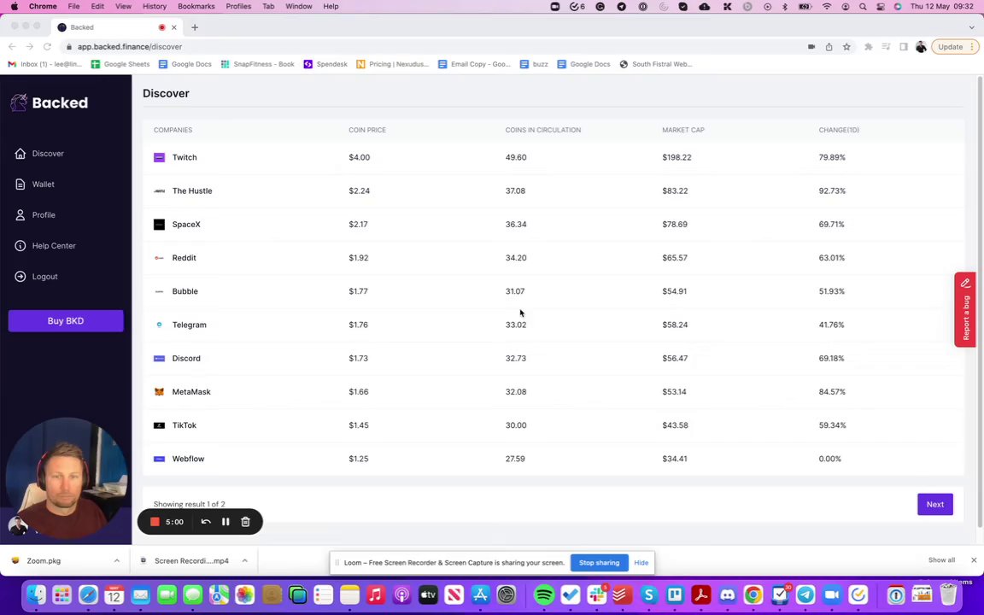Open the Discover page in sidebar

[39, 154]
